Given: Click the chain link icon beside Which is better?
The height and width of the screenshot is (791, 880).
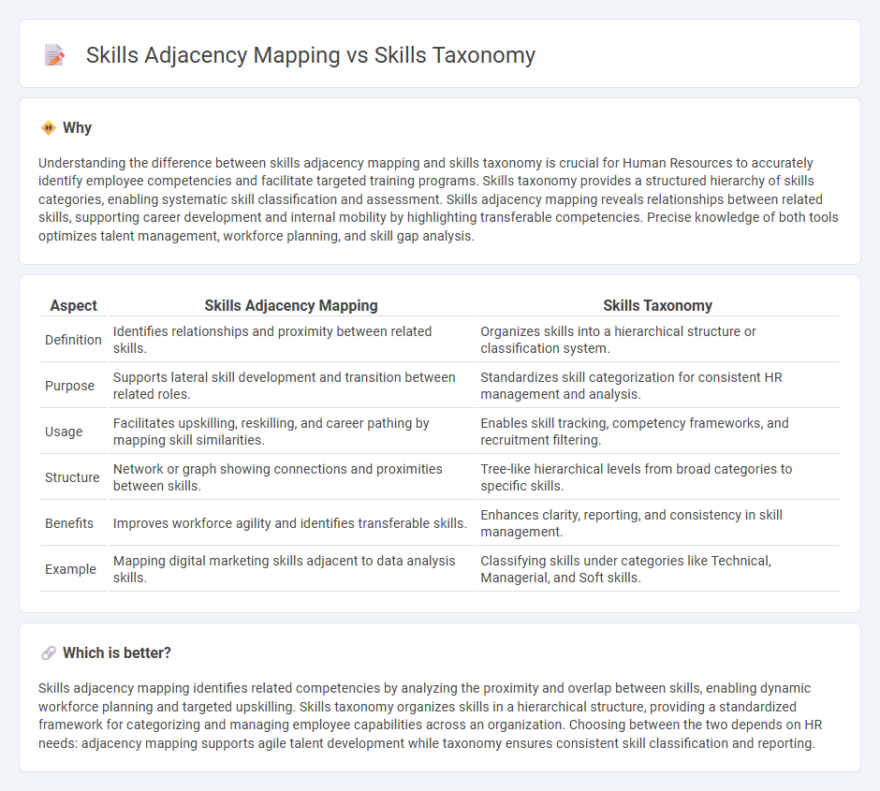Looking at the screenshot, I should (x=49, y=653).
